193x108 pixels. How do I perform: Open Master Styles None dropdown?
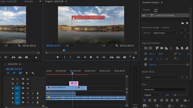tap(162, 77)
